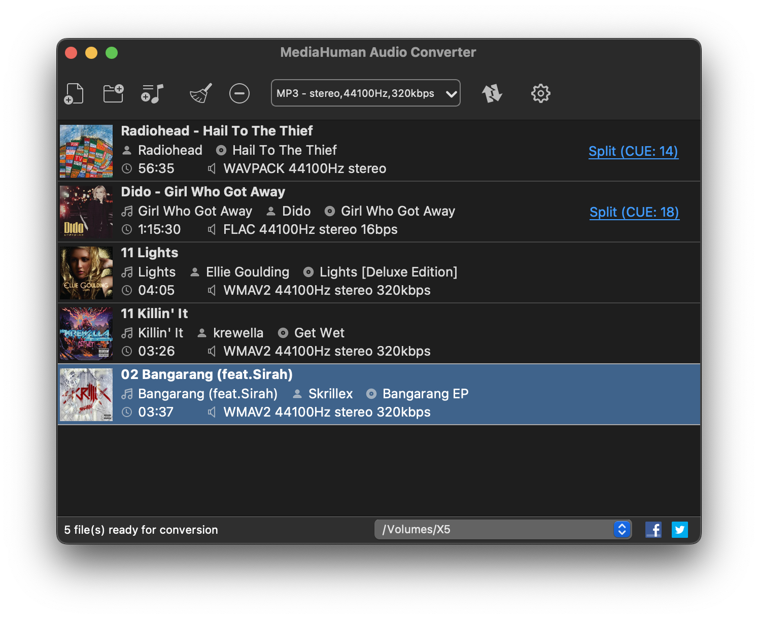This screenshot has width=758, height=619.
Task: Select the Dido album cover thumbnail
Action: [86, 212]
